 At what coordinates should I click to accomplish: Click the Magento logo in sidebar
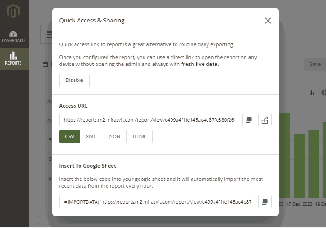pyautogui.click(x=13, y=11)
